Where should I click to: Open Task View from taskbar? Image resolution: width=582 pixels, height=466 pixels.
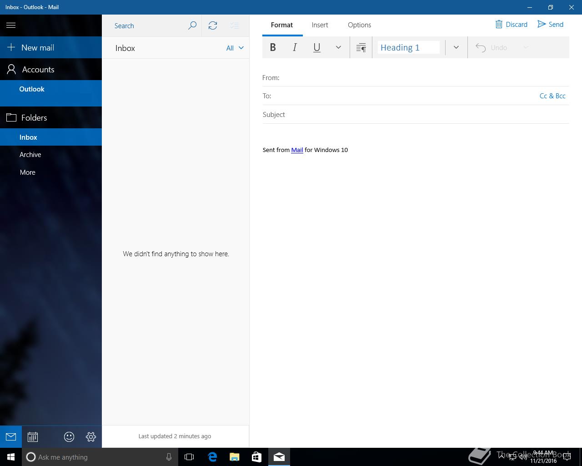(x=189, y=457)
